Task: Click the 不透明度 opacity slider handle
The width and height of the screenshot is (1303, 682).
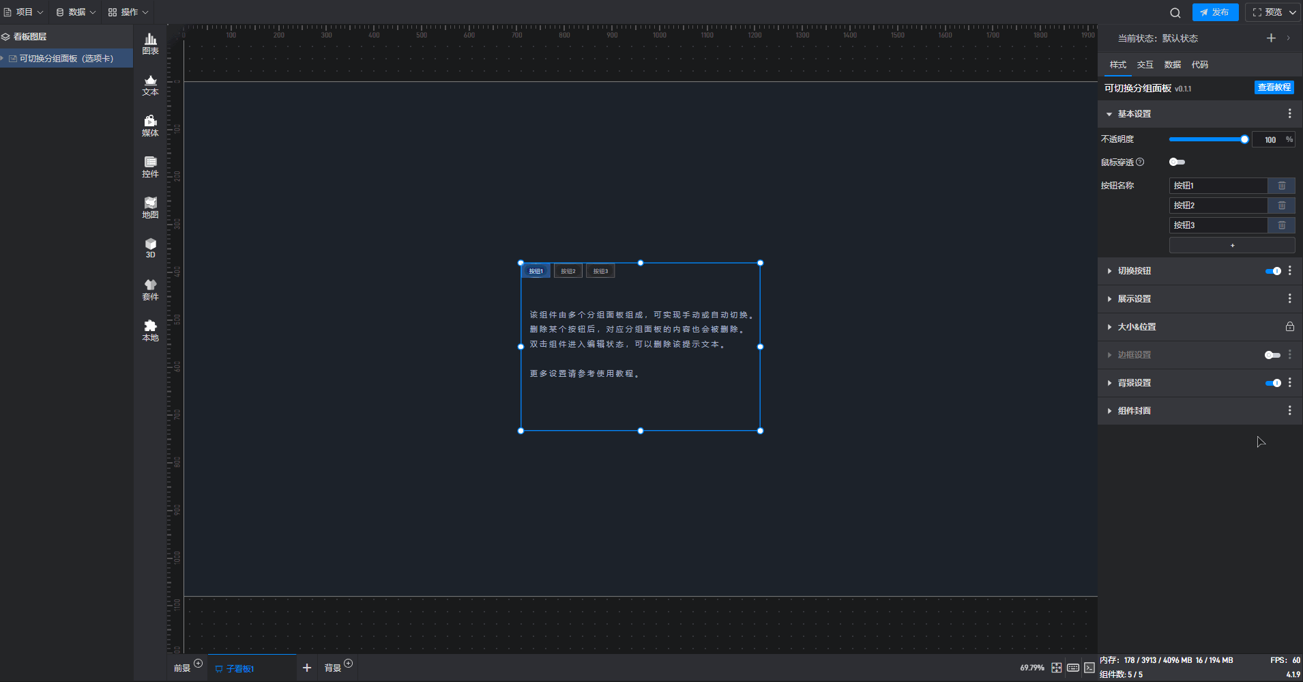Action: point(1244,139)
